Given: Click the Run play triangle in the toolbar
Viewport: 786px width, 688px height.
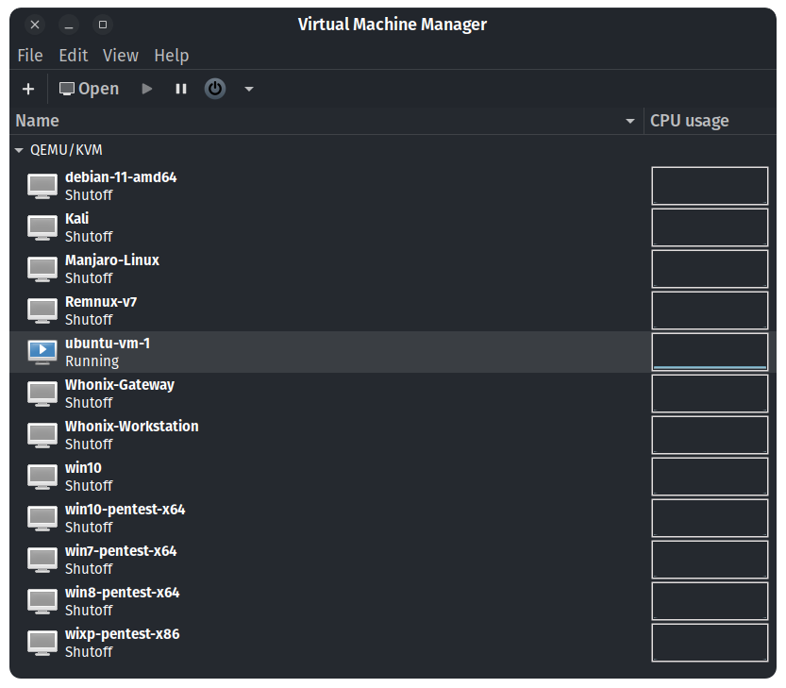Looking at the screenshot, I should coord(147,89).
